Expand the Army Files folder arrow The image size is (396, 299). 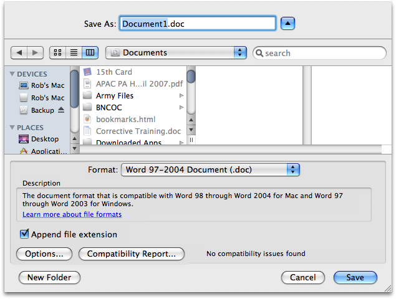coord(181,96)
